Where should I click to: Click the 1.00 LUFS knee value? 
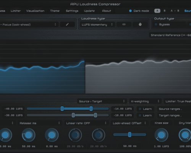point(161,146)
